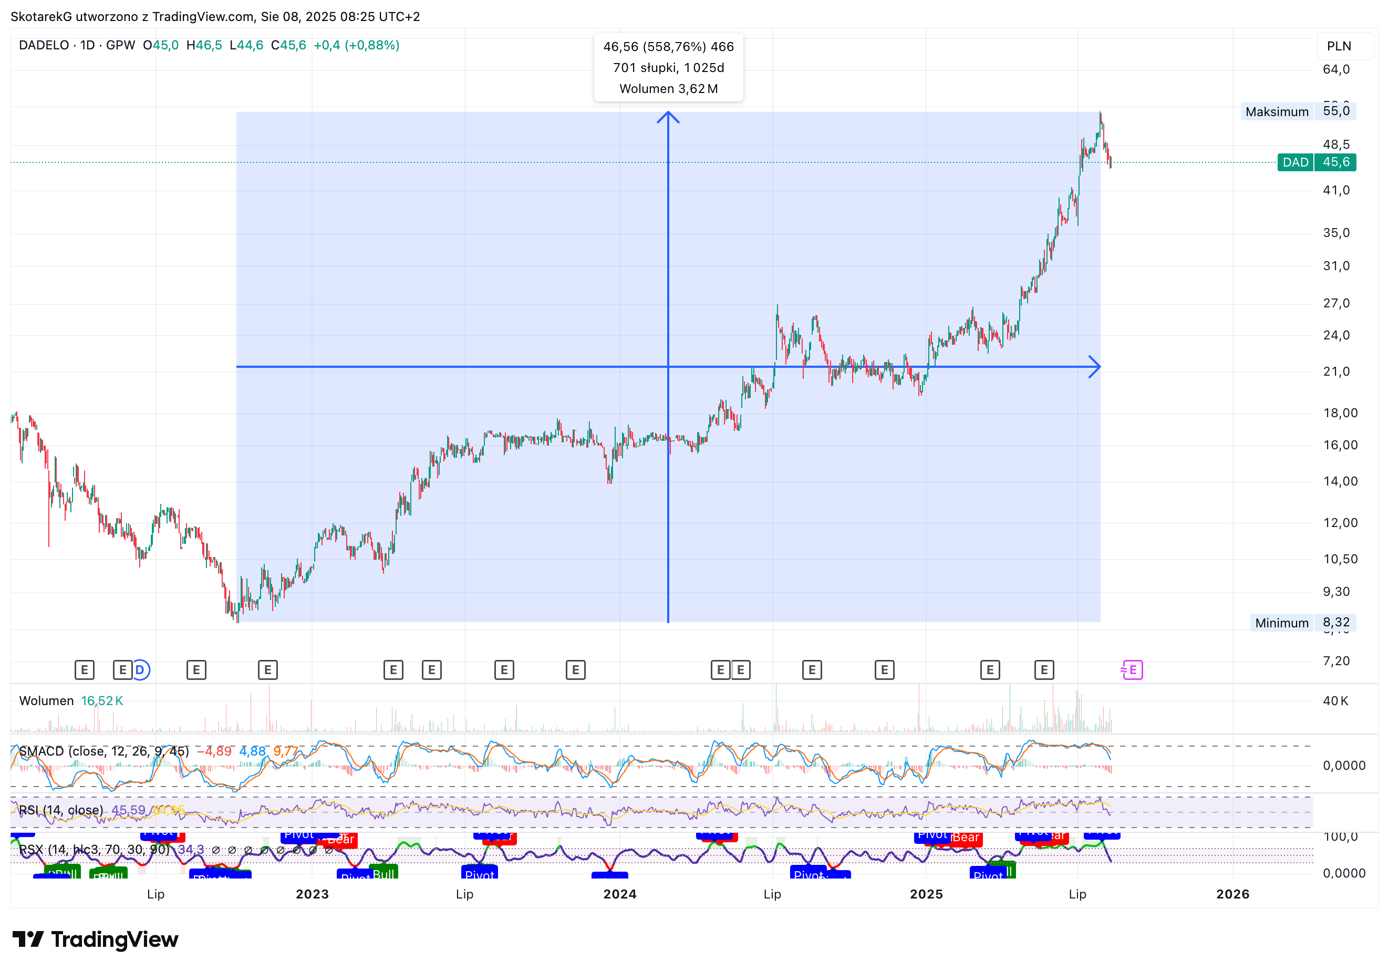Click the Minimum 8,32 price label
Viewport: 1389px width, 971px height.
(1303, 623)
